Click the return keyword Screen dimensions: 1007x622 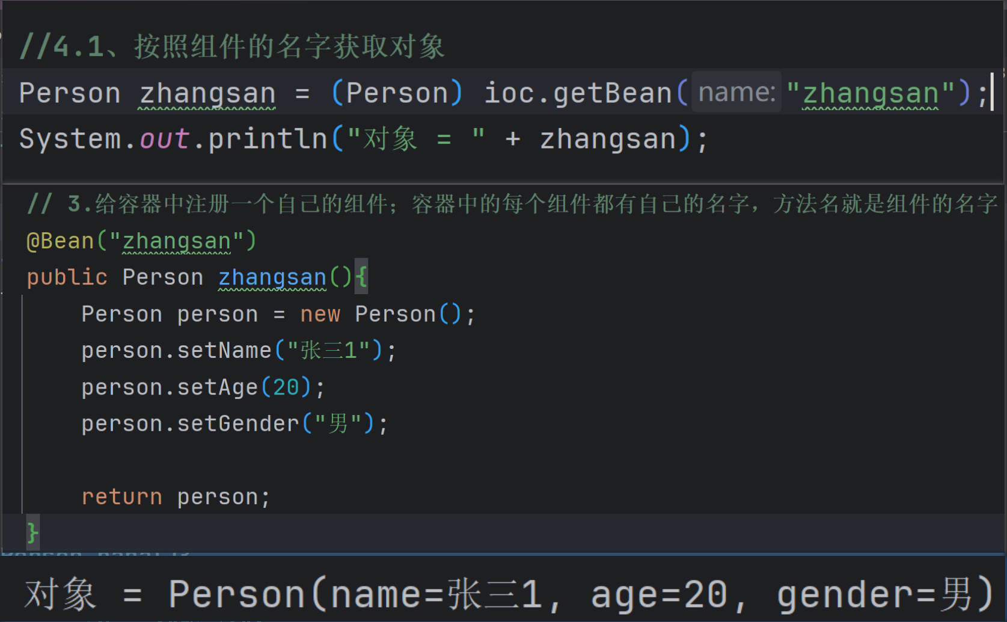click(x=121, y=497)
